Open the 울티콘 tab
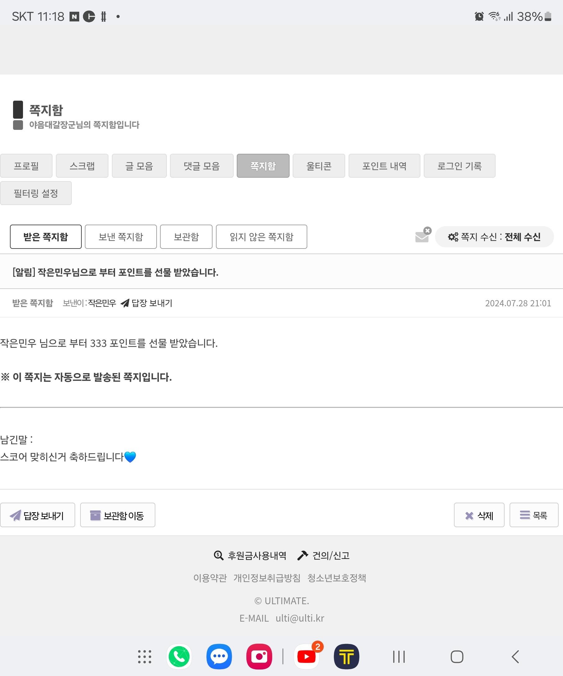The image size is (563, 676). click(x=319, y=166)
